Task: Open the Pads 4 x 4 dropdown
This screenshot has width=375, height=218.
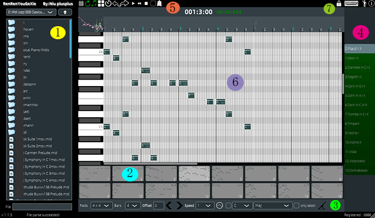Action: (101, 205)
